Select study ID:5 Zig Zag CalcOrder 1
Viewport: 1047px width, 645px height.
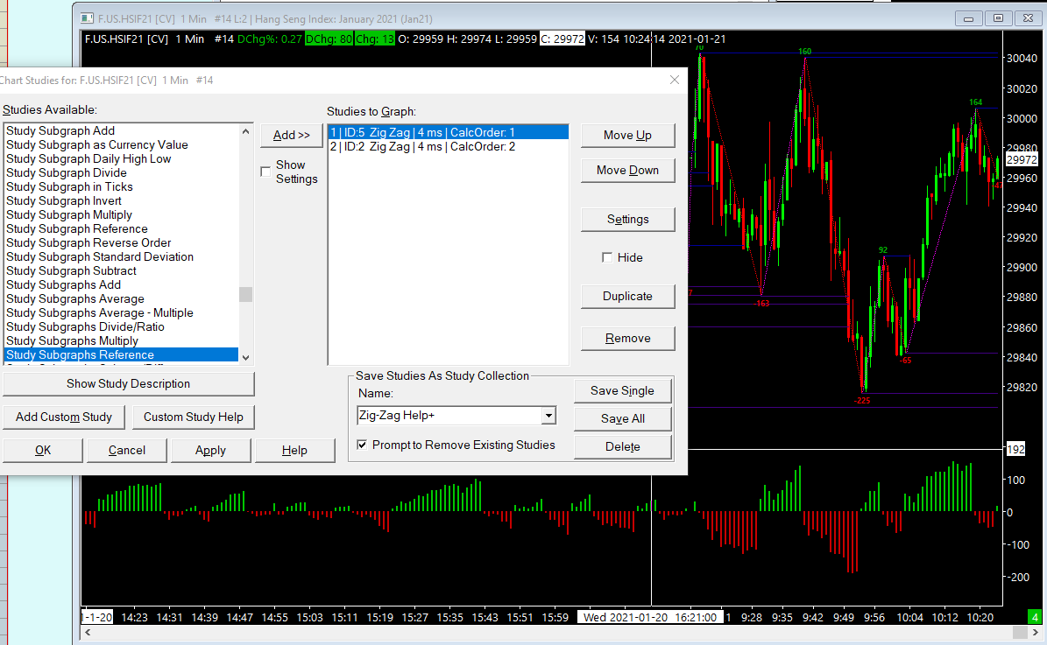[x=448, y=132]
